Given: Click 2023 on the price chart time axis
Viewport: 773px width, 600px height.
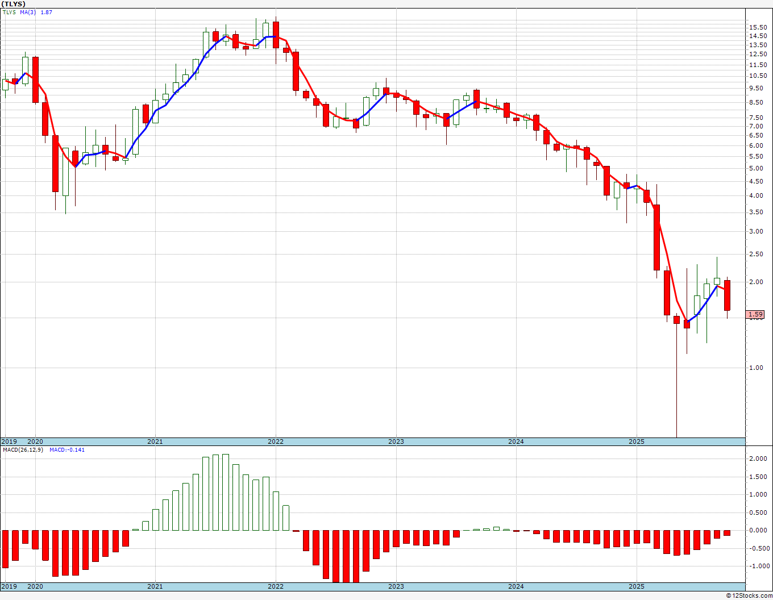Looking at the screenshot, I should tap(396, 441).
